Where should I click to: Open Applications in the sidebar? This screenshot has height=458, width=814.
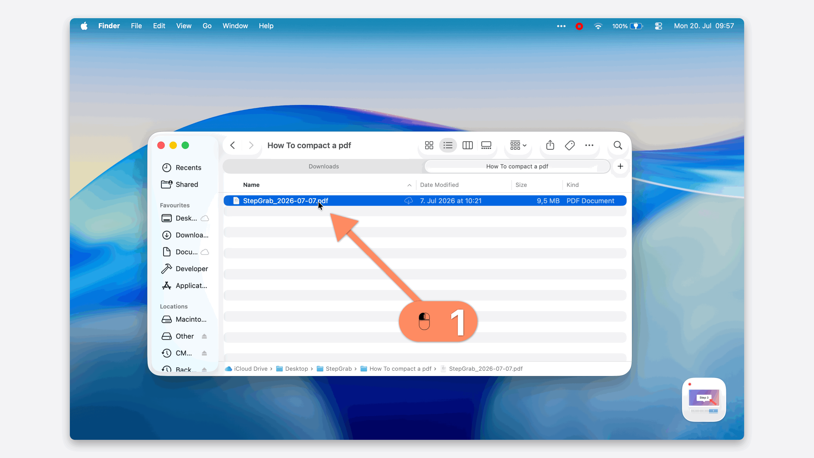coord(185,286)
